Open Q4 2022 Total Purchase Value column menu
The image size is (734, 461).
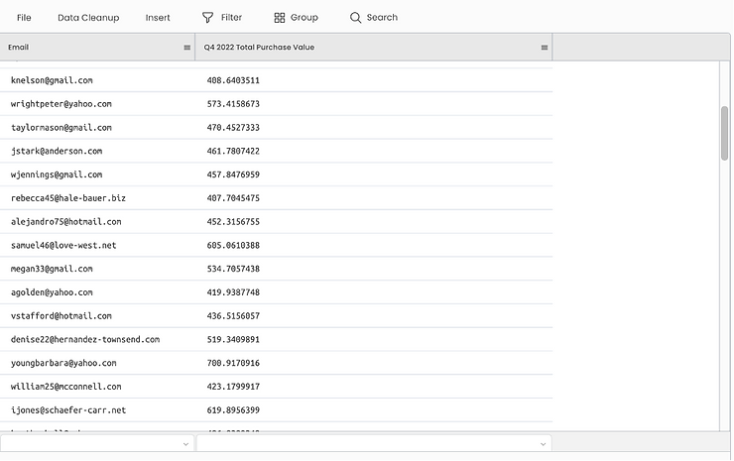544,48
